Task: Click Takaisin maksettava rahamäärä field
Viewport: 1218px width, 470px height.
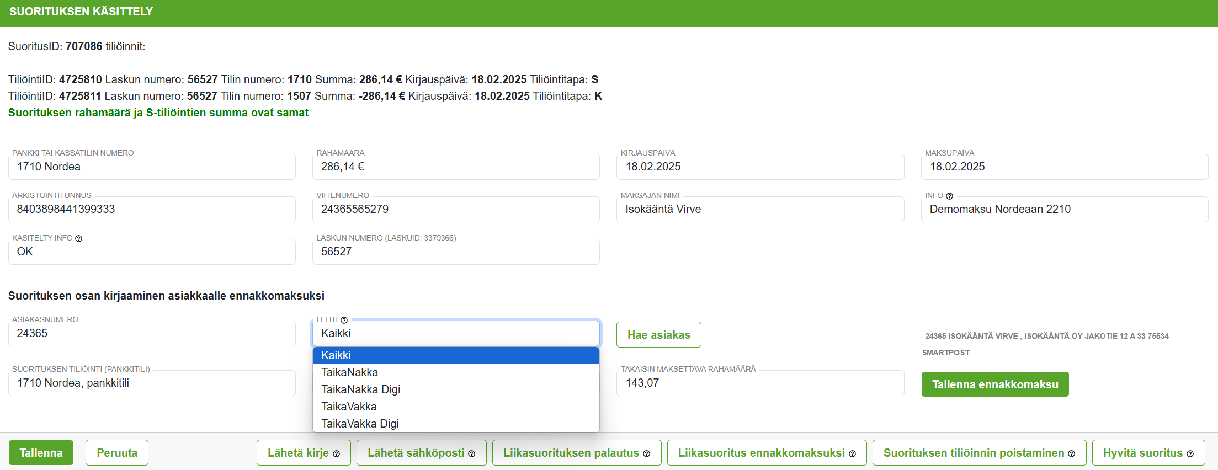Action: coord(760,383)
